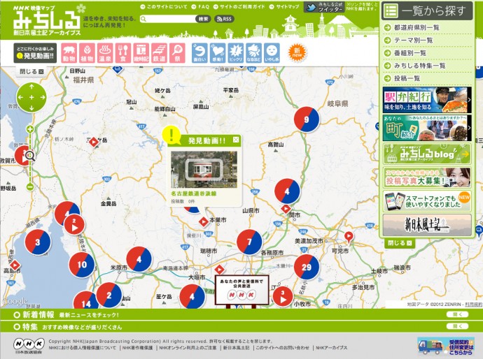The image size is (483, 359).
Task: Select the 鉄道 railway category icon
Action: point(160,53)
